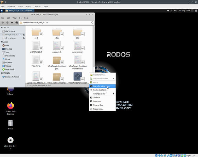Image resolution: width=198 pixels, height=157 pixels.
Task: Reload the folder using refresh icon
Action: pos(92,23)
